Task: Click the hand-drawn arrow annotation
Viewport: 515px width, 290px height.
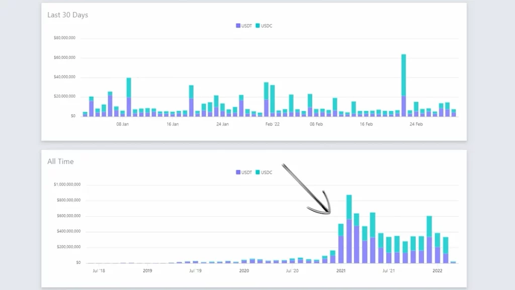Action: point(307,189)
